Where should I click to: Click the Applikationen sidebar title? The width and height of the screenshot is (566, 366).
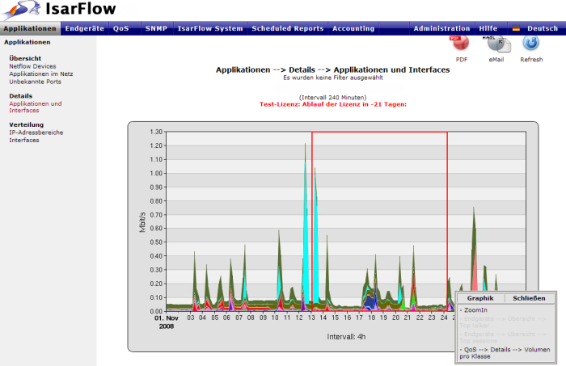pos(27,42)
